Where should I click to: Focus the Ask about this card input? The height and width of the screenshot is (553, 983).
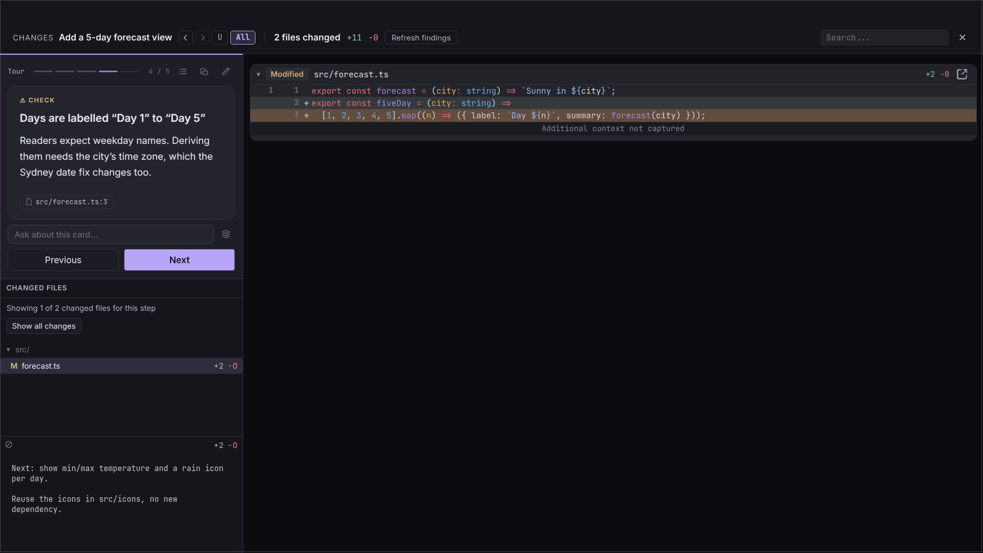(111, 235)
